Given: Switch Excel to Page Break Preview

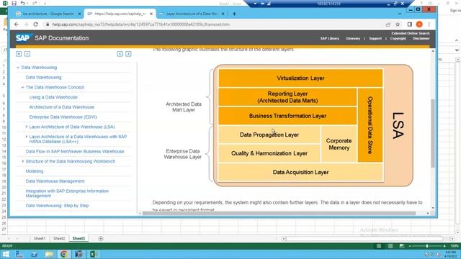Looking at the screenshot, I should point(402,246).
